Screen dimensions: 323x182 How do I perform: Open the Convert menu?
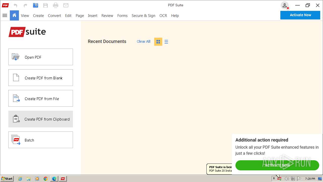click(x=55, y=16)
